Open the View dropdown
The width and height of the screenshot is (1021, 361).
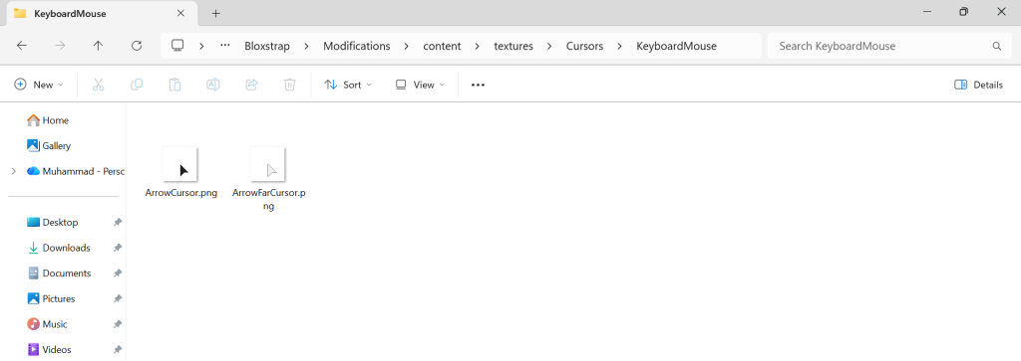click(420, 85)
